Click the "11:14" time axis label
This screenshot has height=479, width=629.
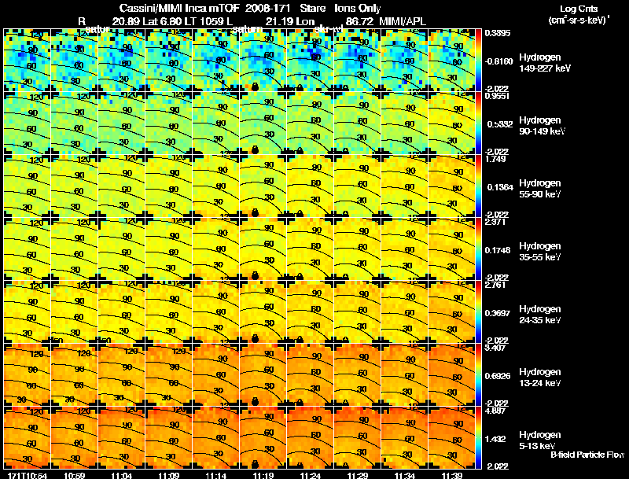click(x=215, y=475)
